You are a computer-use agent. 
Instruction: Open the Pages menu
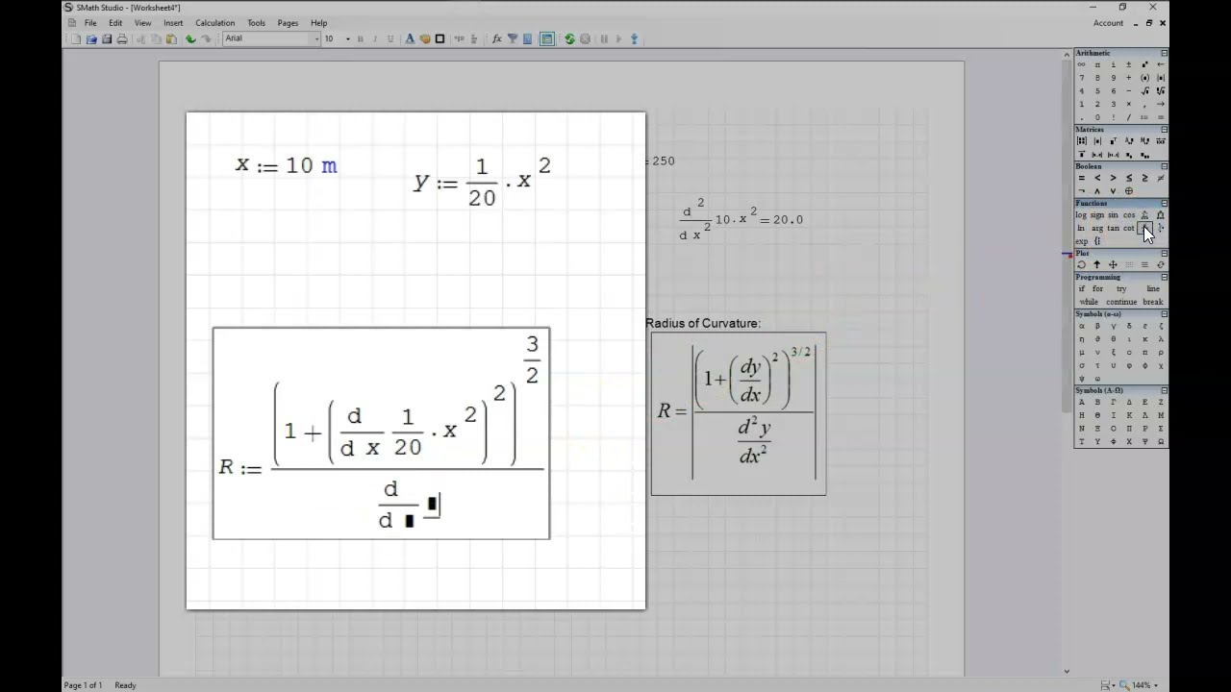pos(288,22)
